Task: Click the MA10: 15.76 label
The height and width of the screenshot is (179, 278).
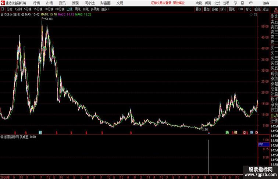Action: pos(49,15)
